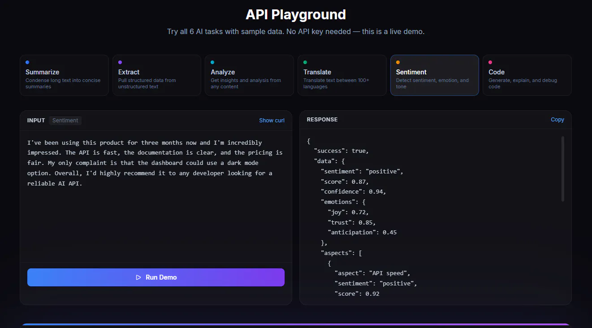592x328 pixels.
Task: Run the demo with Run Demo button
Action: pos(156,277)
